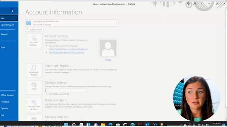Open the Automatic Replies button
The width and height of the screenshot is (227, 127).
[34, 71]
